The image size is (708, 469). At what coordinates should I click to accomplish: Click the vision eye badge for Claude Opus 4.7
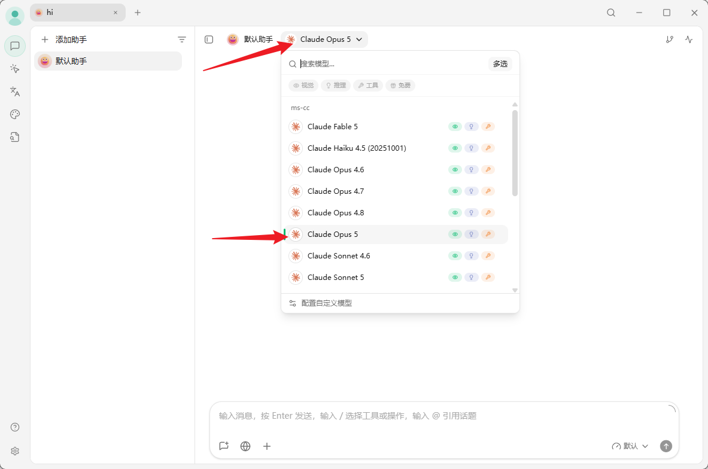click(455, 191)
